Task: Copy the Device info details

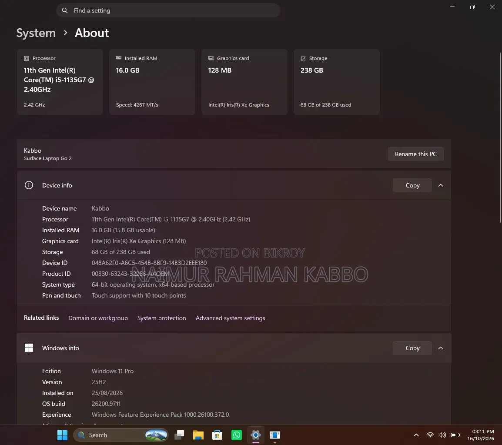Action: point(412,185)
